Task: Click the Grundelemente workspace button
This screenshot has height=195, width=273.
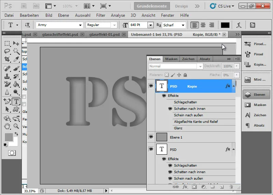Action: (x=152, y=6)
